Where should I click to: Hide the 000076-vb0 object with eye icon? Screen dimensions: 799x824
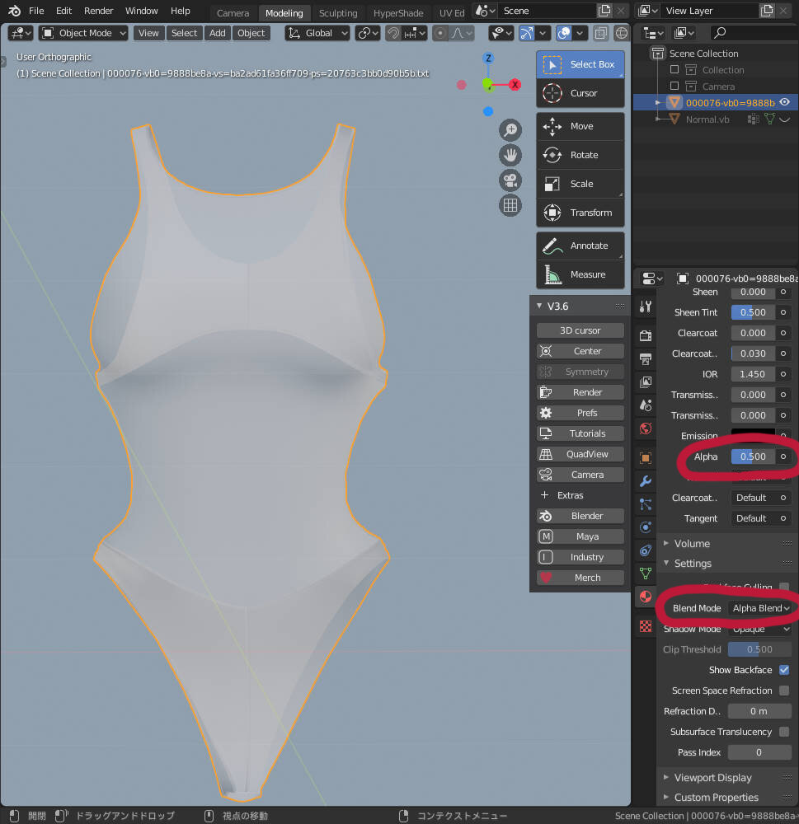click(x=784, y=102)
